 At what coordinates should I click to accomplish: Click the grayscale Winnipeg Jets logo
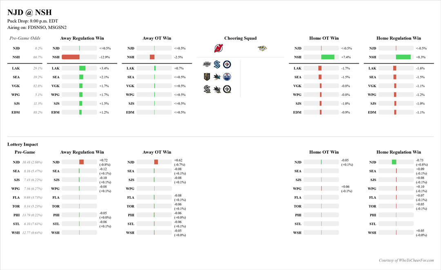227,89
